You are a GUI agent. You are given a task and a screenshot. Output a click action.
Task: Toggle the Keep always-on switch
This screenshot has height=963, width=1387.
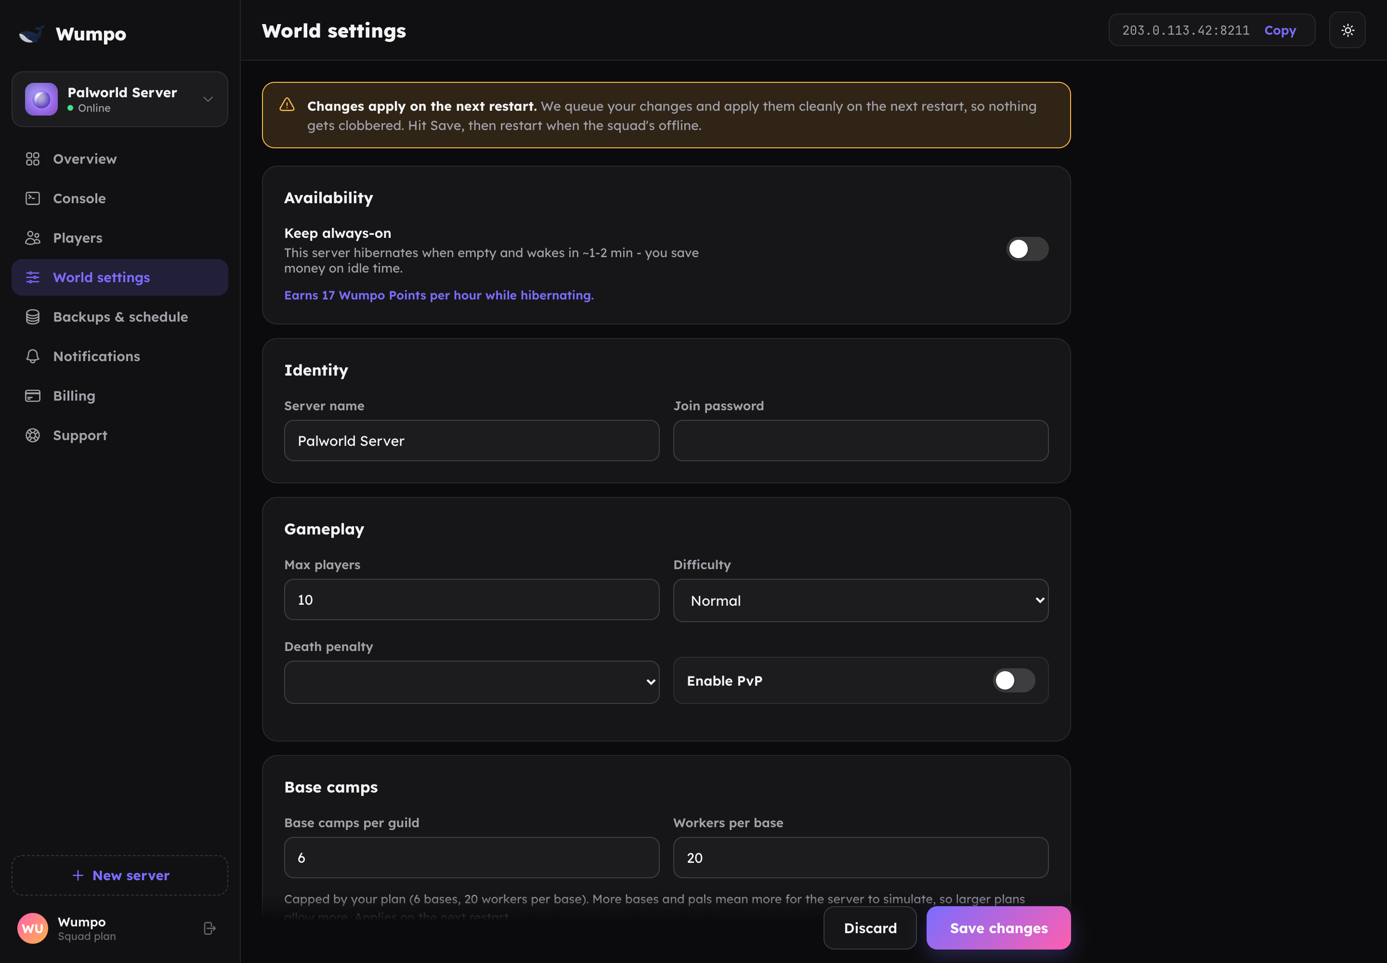pyautogui.click(x=1027, y=249)
